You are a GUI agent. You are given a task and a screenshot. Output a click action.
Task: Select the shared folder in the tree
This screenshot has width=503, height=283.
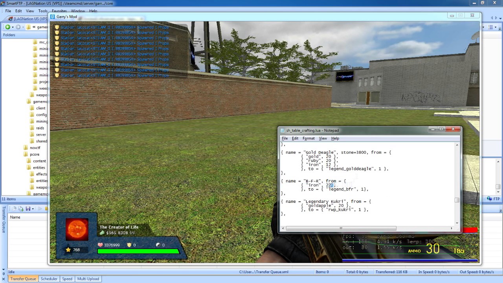pos(41,141)
